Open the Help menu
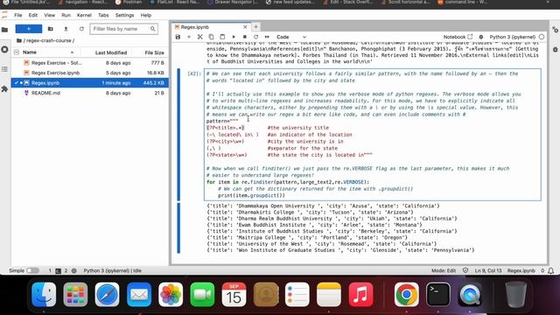The width and height of the screenshot is (560, 315). tap(146, 15)
